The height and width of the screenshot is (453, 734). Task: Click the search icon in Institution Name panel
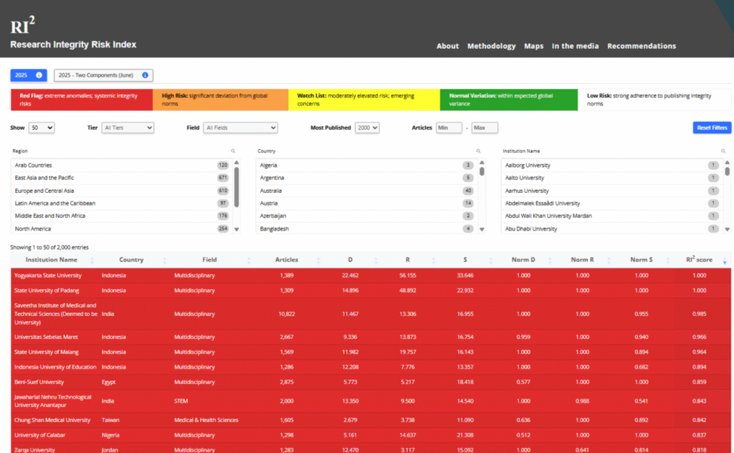coord(724,151)
